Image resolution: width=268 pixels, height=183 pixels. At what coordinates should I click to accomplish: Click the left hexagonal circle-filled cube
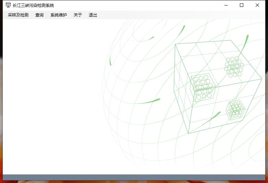[203, 87]
